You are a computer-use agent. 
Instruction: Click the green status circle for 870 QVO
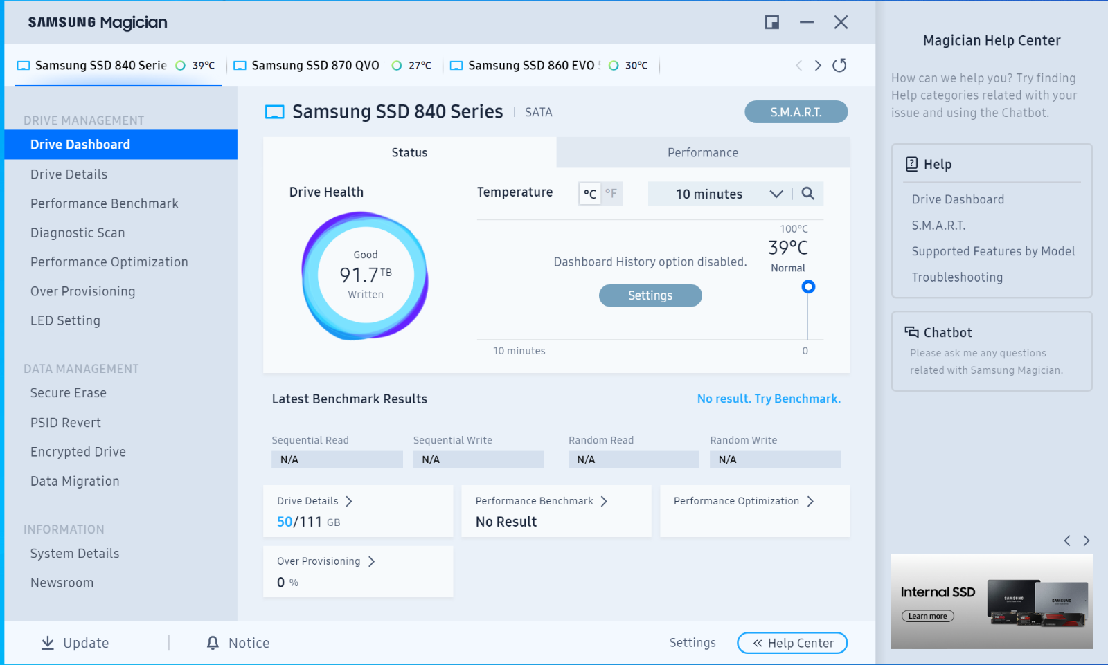(397, 66)
